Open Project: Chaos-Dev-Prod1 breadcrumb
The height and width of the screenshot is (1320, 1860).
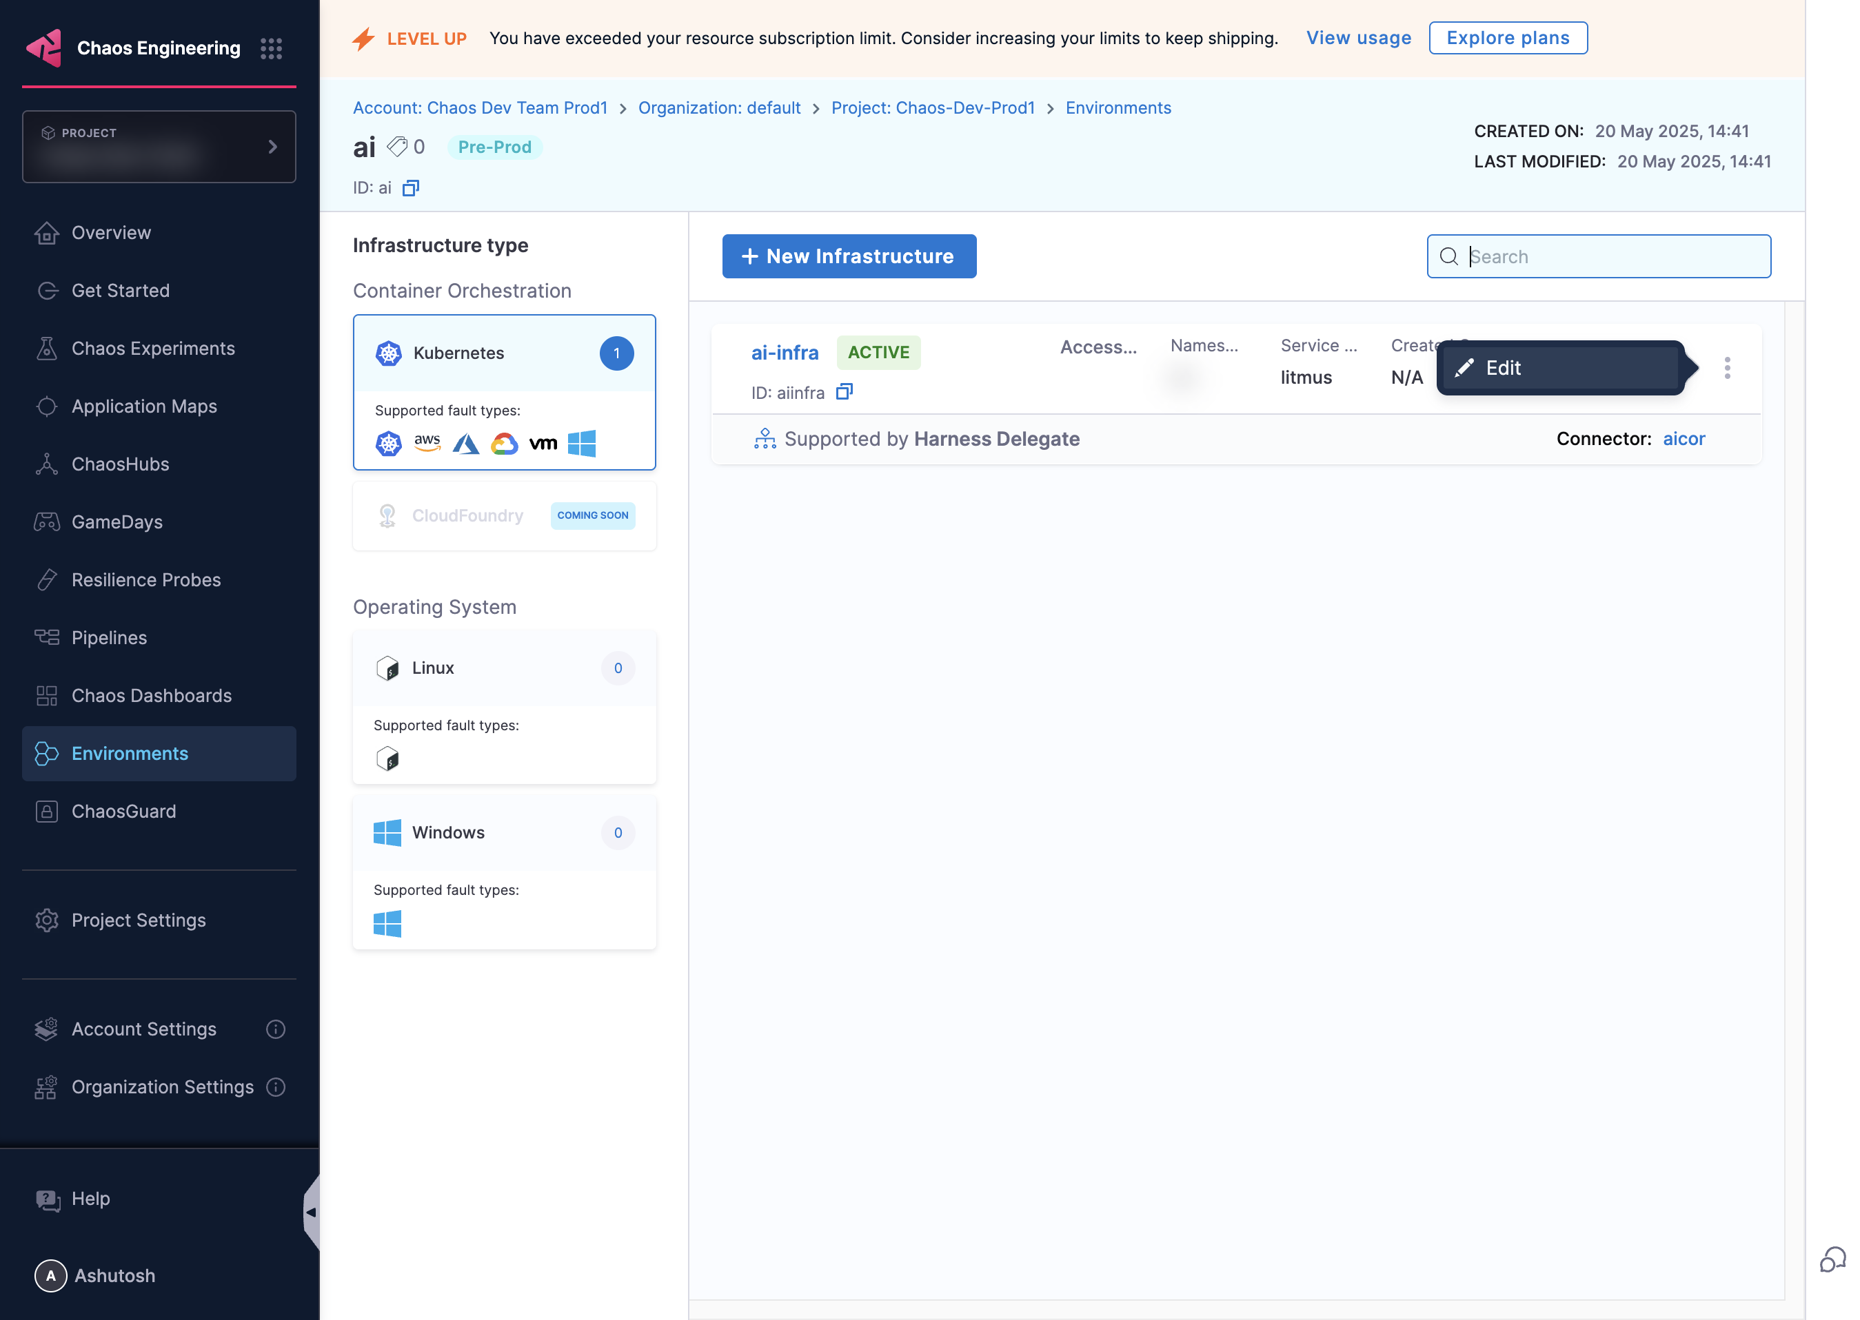click(x=933, y=108)
